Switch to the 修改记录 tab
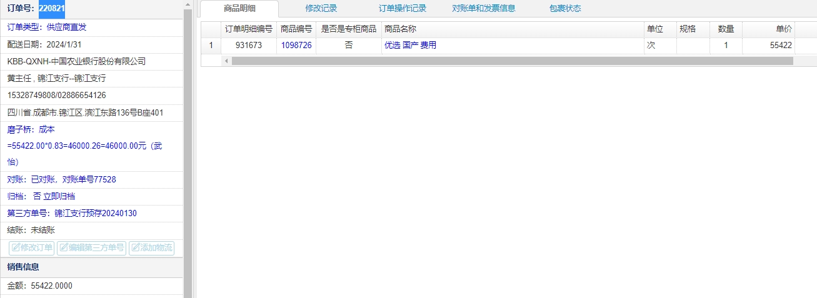This screenshot has width=817, height=298. point(321,9)
